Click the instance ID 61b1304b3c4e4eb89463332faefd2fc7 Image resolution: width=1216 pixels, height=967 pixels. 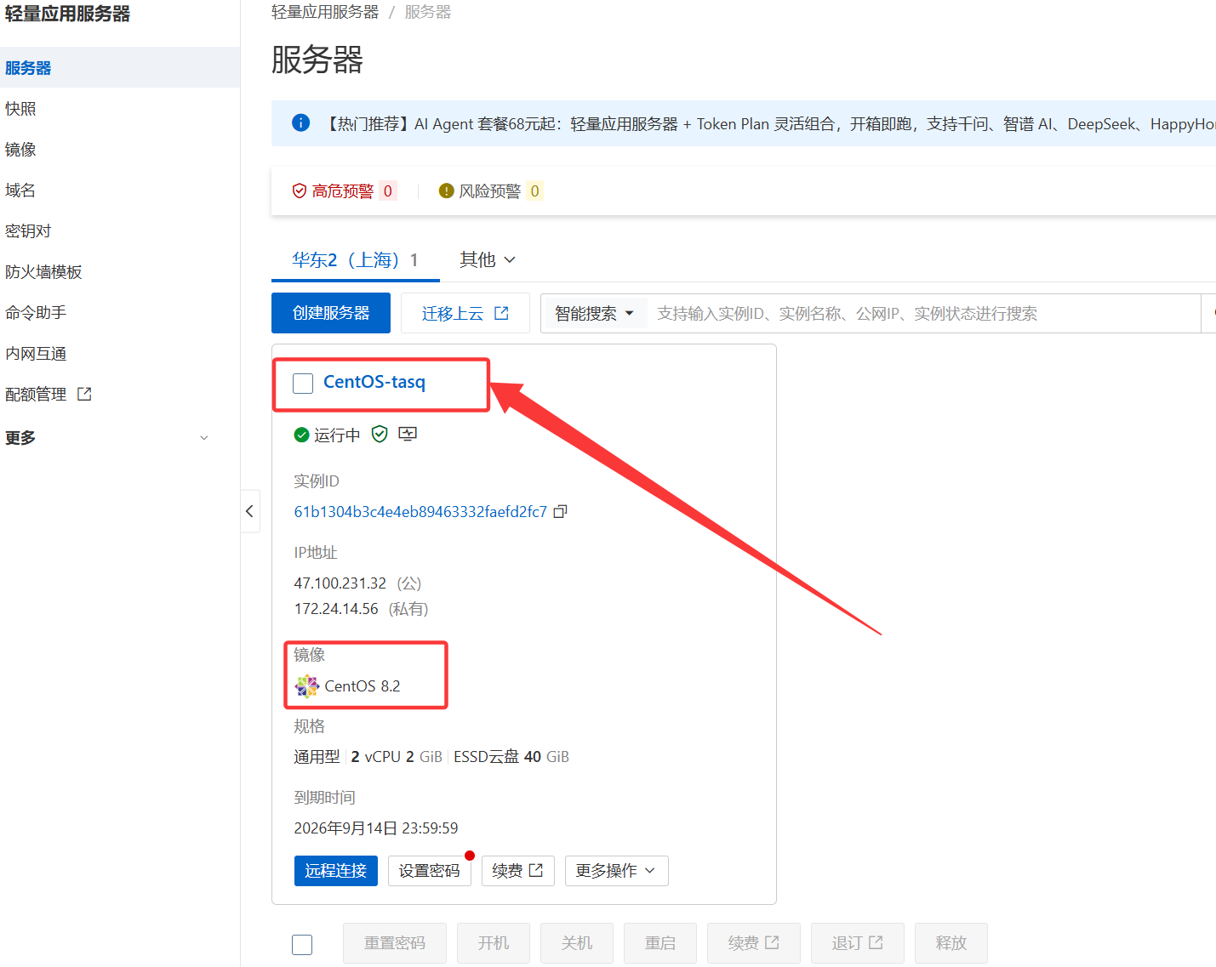tap(420, 511)
